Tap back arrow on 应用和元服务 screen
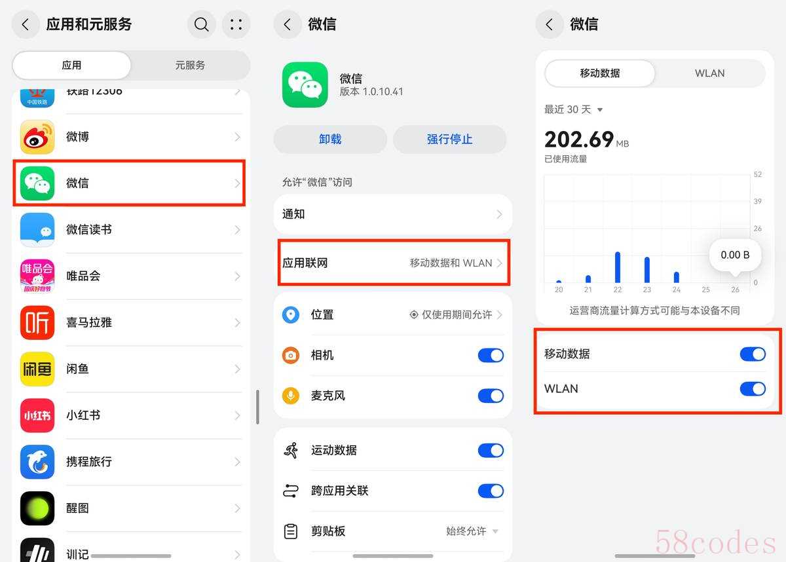 pos(26,25)
